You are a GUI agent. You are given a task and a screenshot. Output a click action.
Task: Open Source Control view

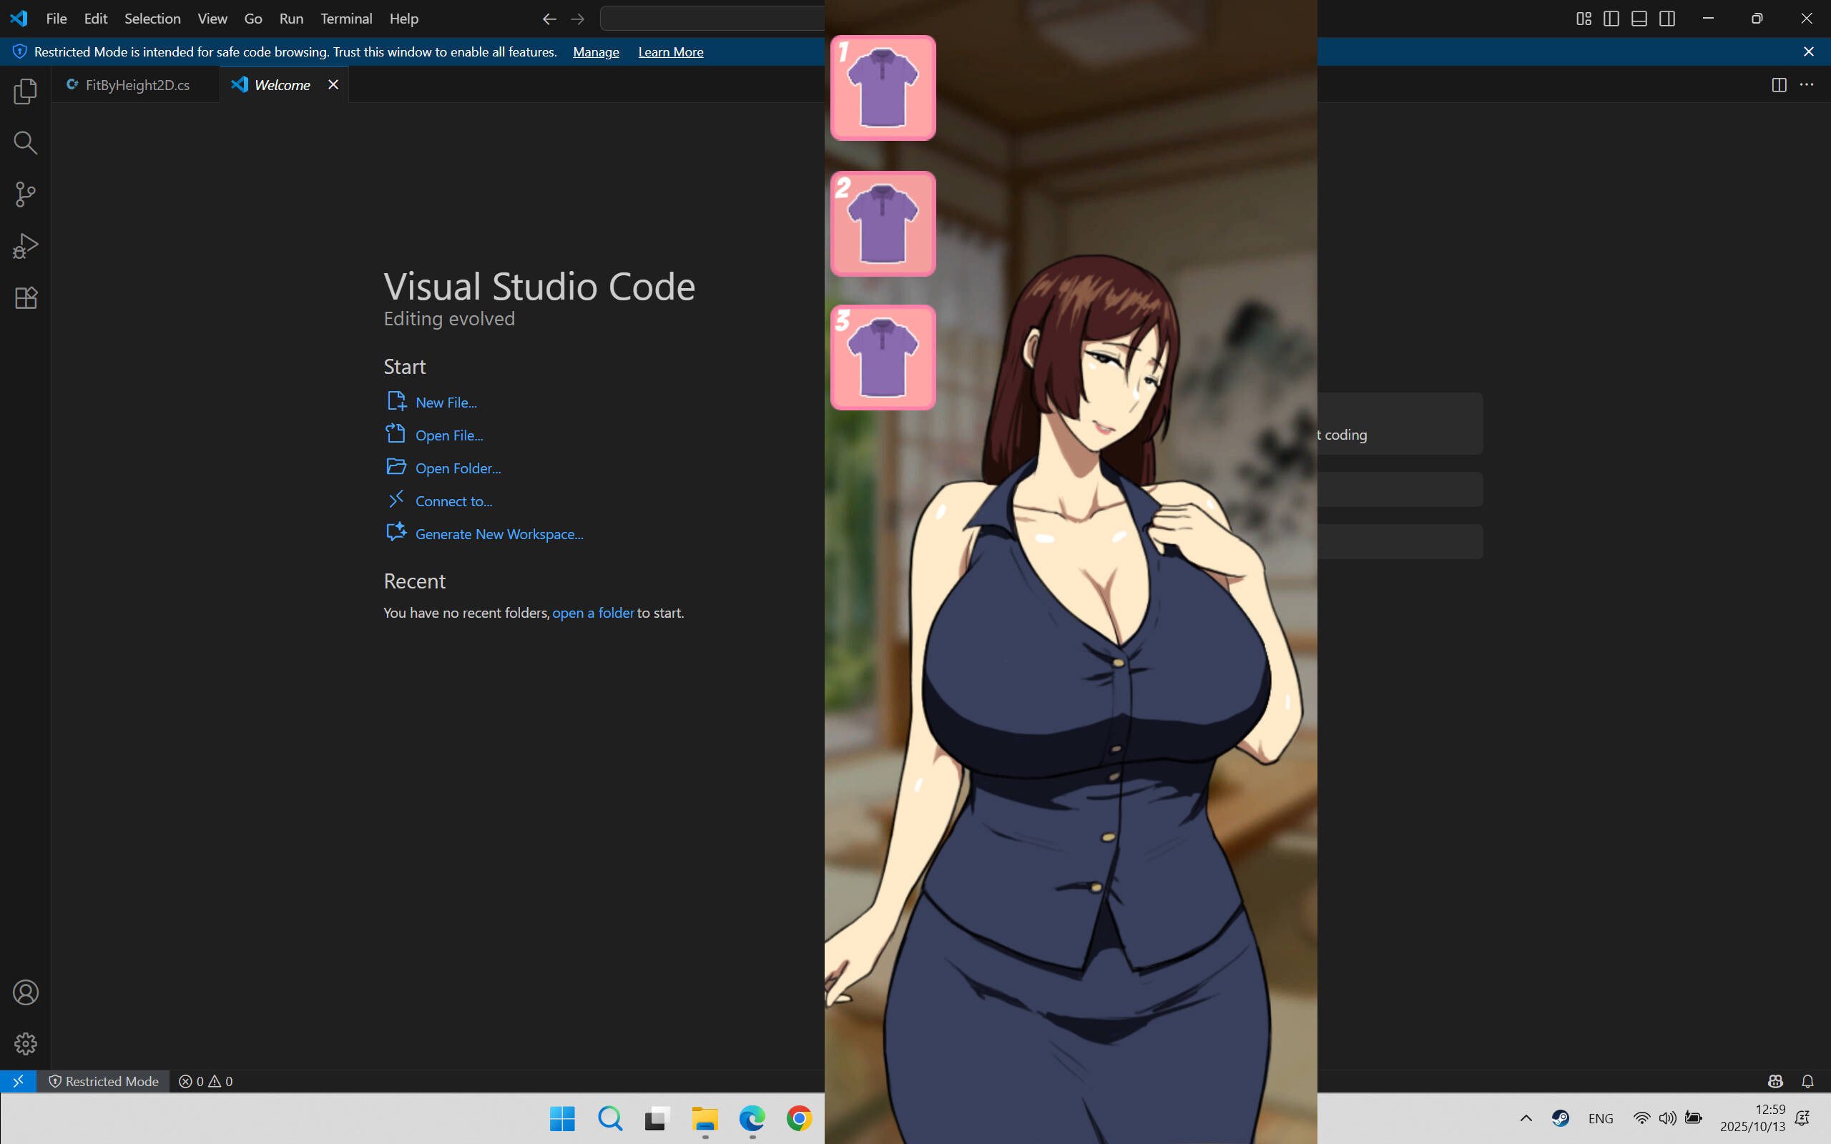point(25,194)
